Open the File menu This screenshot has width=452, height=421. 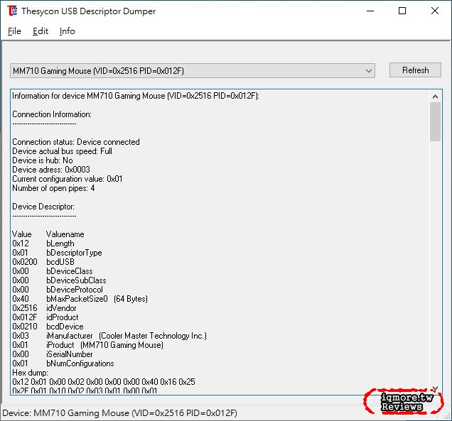[14, 31]
